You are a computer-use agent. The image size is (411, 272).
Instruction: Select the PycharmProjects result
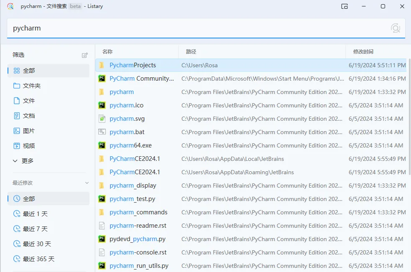coord(133,65)
